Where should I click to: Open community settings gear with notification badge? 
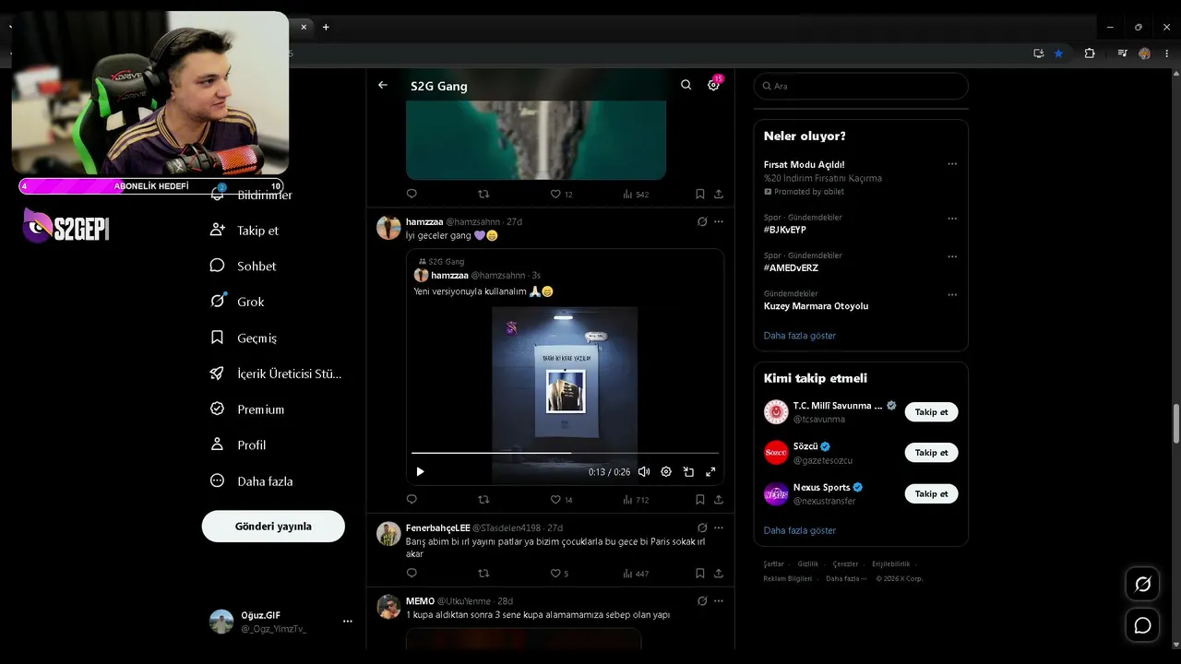pyautogui.click(x=713, y=85)
